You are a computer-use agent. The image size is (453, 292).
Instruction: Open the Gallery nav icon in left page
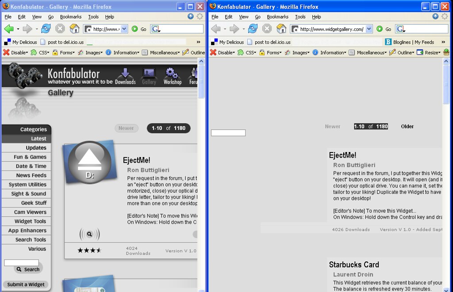(149, 76)
